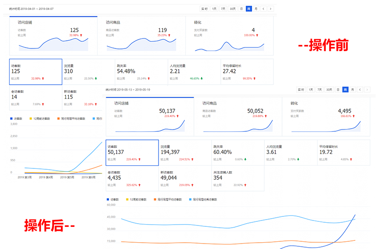This screenshot has height=249, width=377.
Task: Click the 实时 button in top toolbar
Action: pos(204,9)
